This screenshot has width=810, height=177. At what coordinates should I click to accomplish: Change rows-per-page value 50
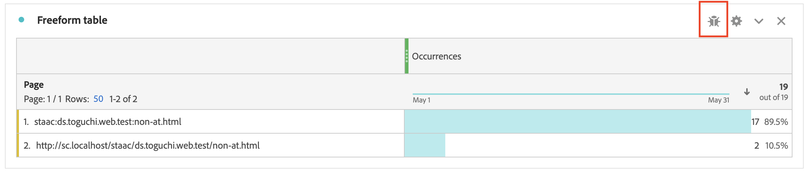(98, 99)
